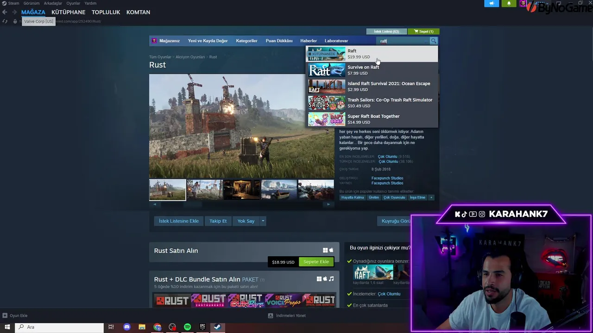This screenshot has width=593, height=333.
Task: Click the Windows taskbar Ara search box
Action: pos(59,327)
